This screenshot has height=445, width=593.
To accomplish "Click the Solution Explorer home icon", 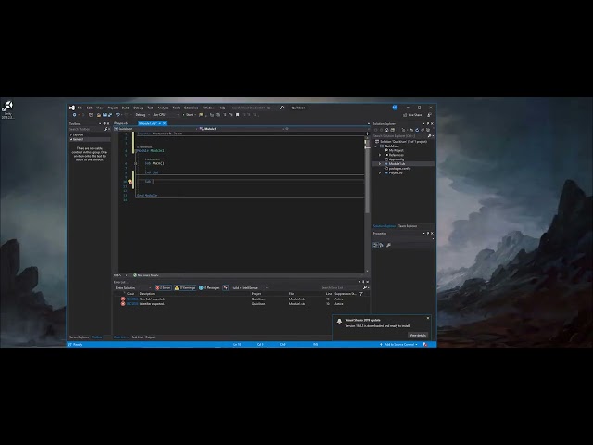I will point(386,130).
